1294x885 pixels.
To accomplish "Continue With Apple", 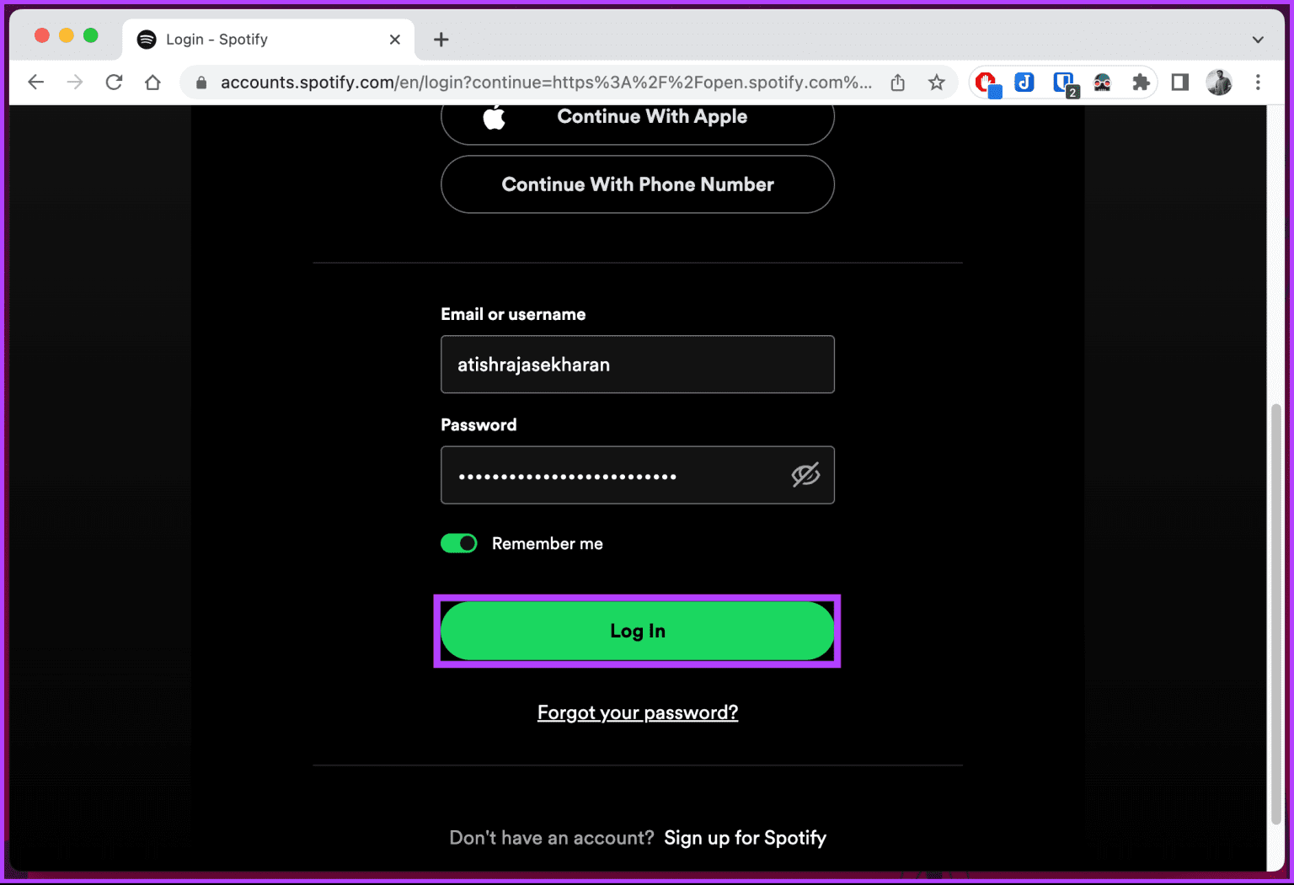I will 638,117.
